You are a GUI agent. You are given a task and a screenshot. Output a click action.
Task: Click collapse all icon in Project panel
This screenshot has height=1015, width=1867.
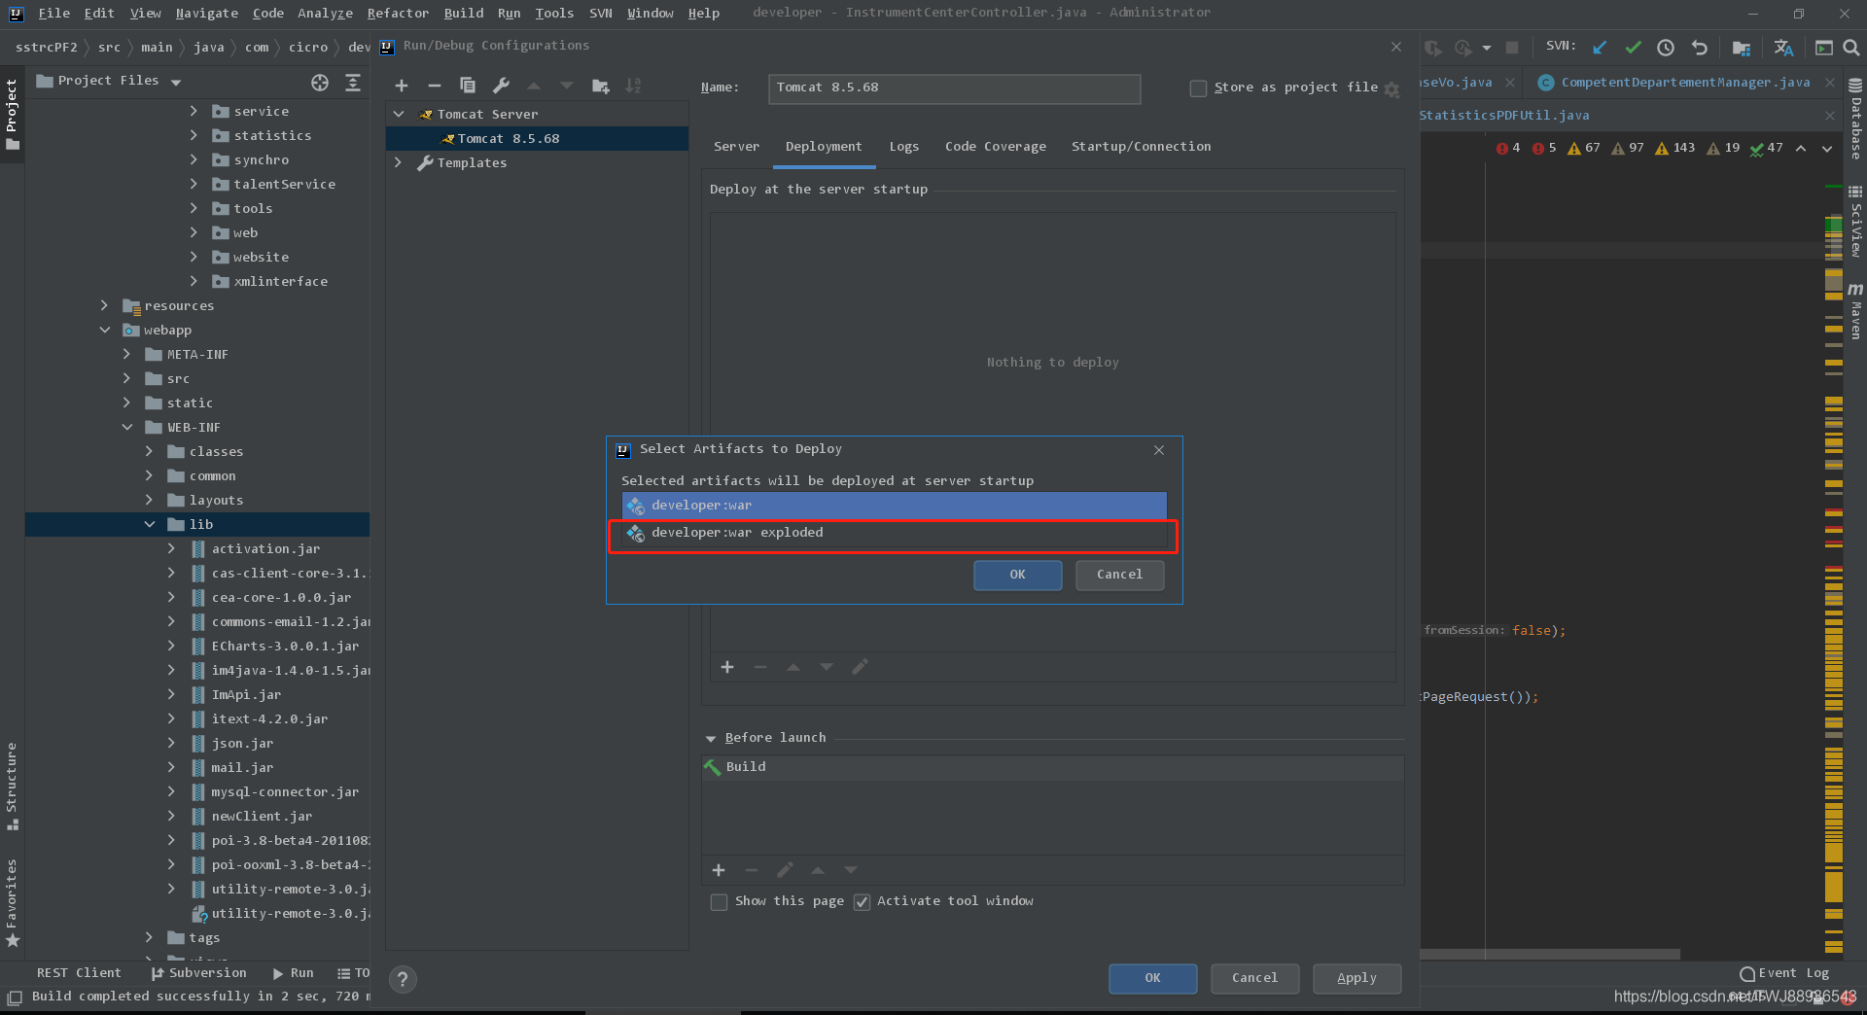coord(353,82)
